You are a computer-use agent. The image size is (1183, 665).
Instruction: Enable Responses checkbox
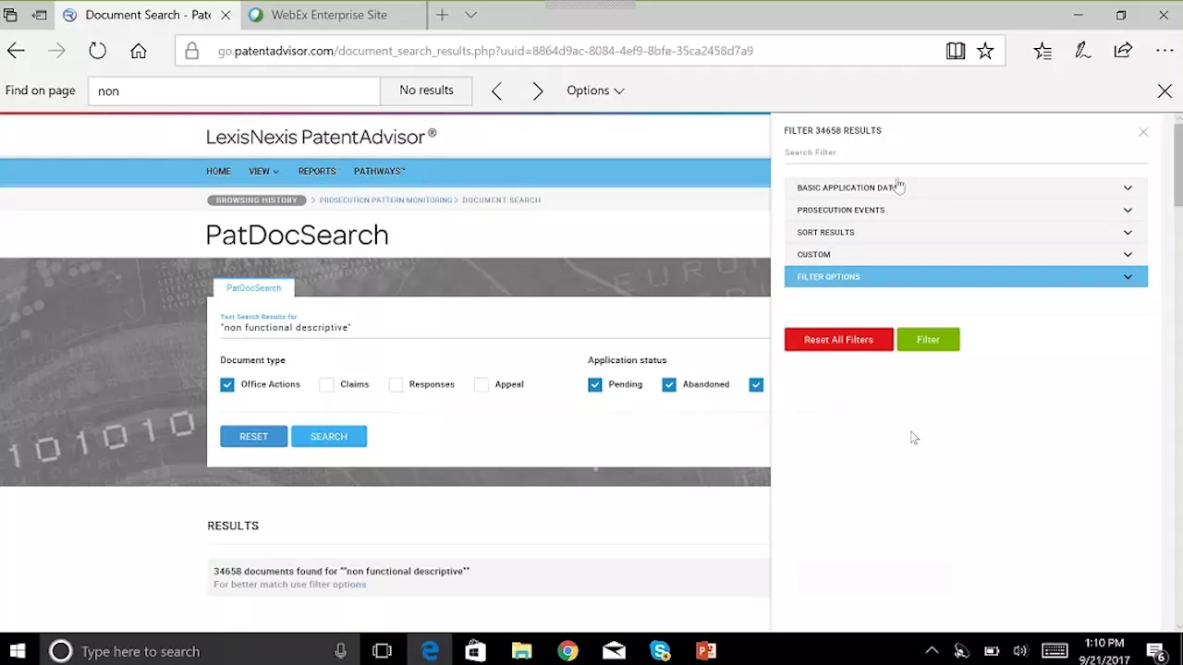coord(396,384)
